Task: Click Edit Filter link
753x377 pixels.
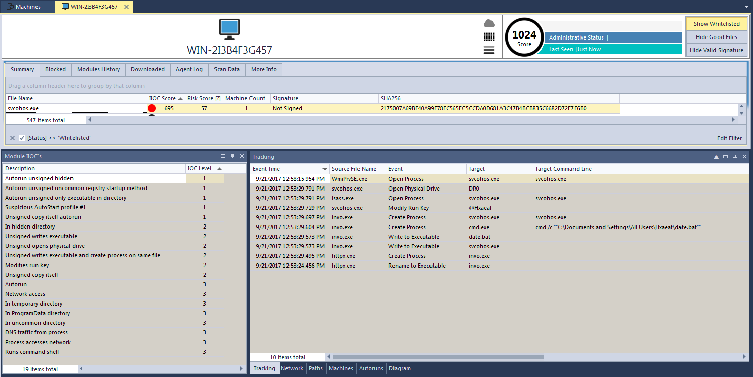Action: (729, 138)
